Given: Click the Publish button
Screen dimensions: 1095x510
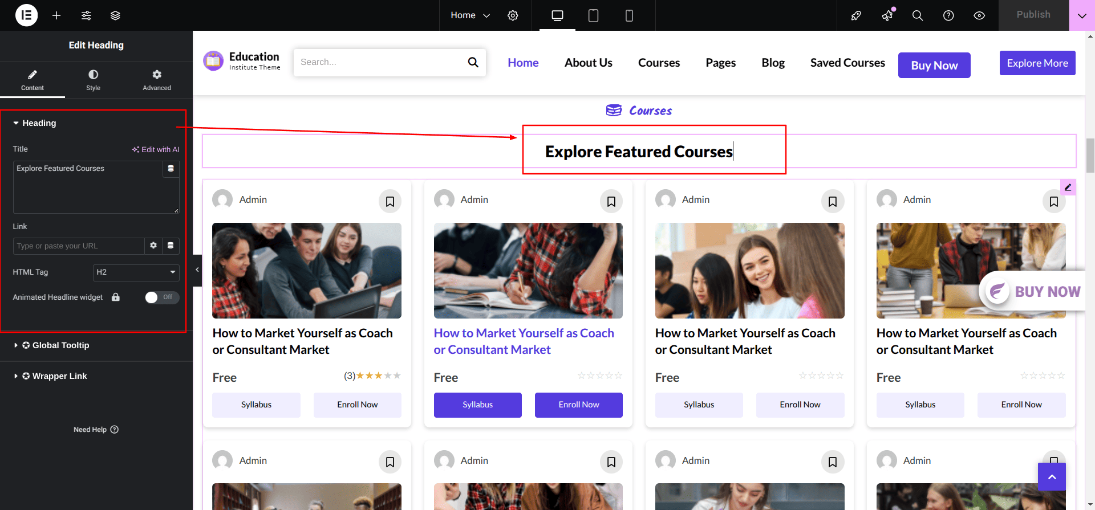Looking at the screenshot, I should (1033, 15).
